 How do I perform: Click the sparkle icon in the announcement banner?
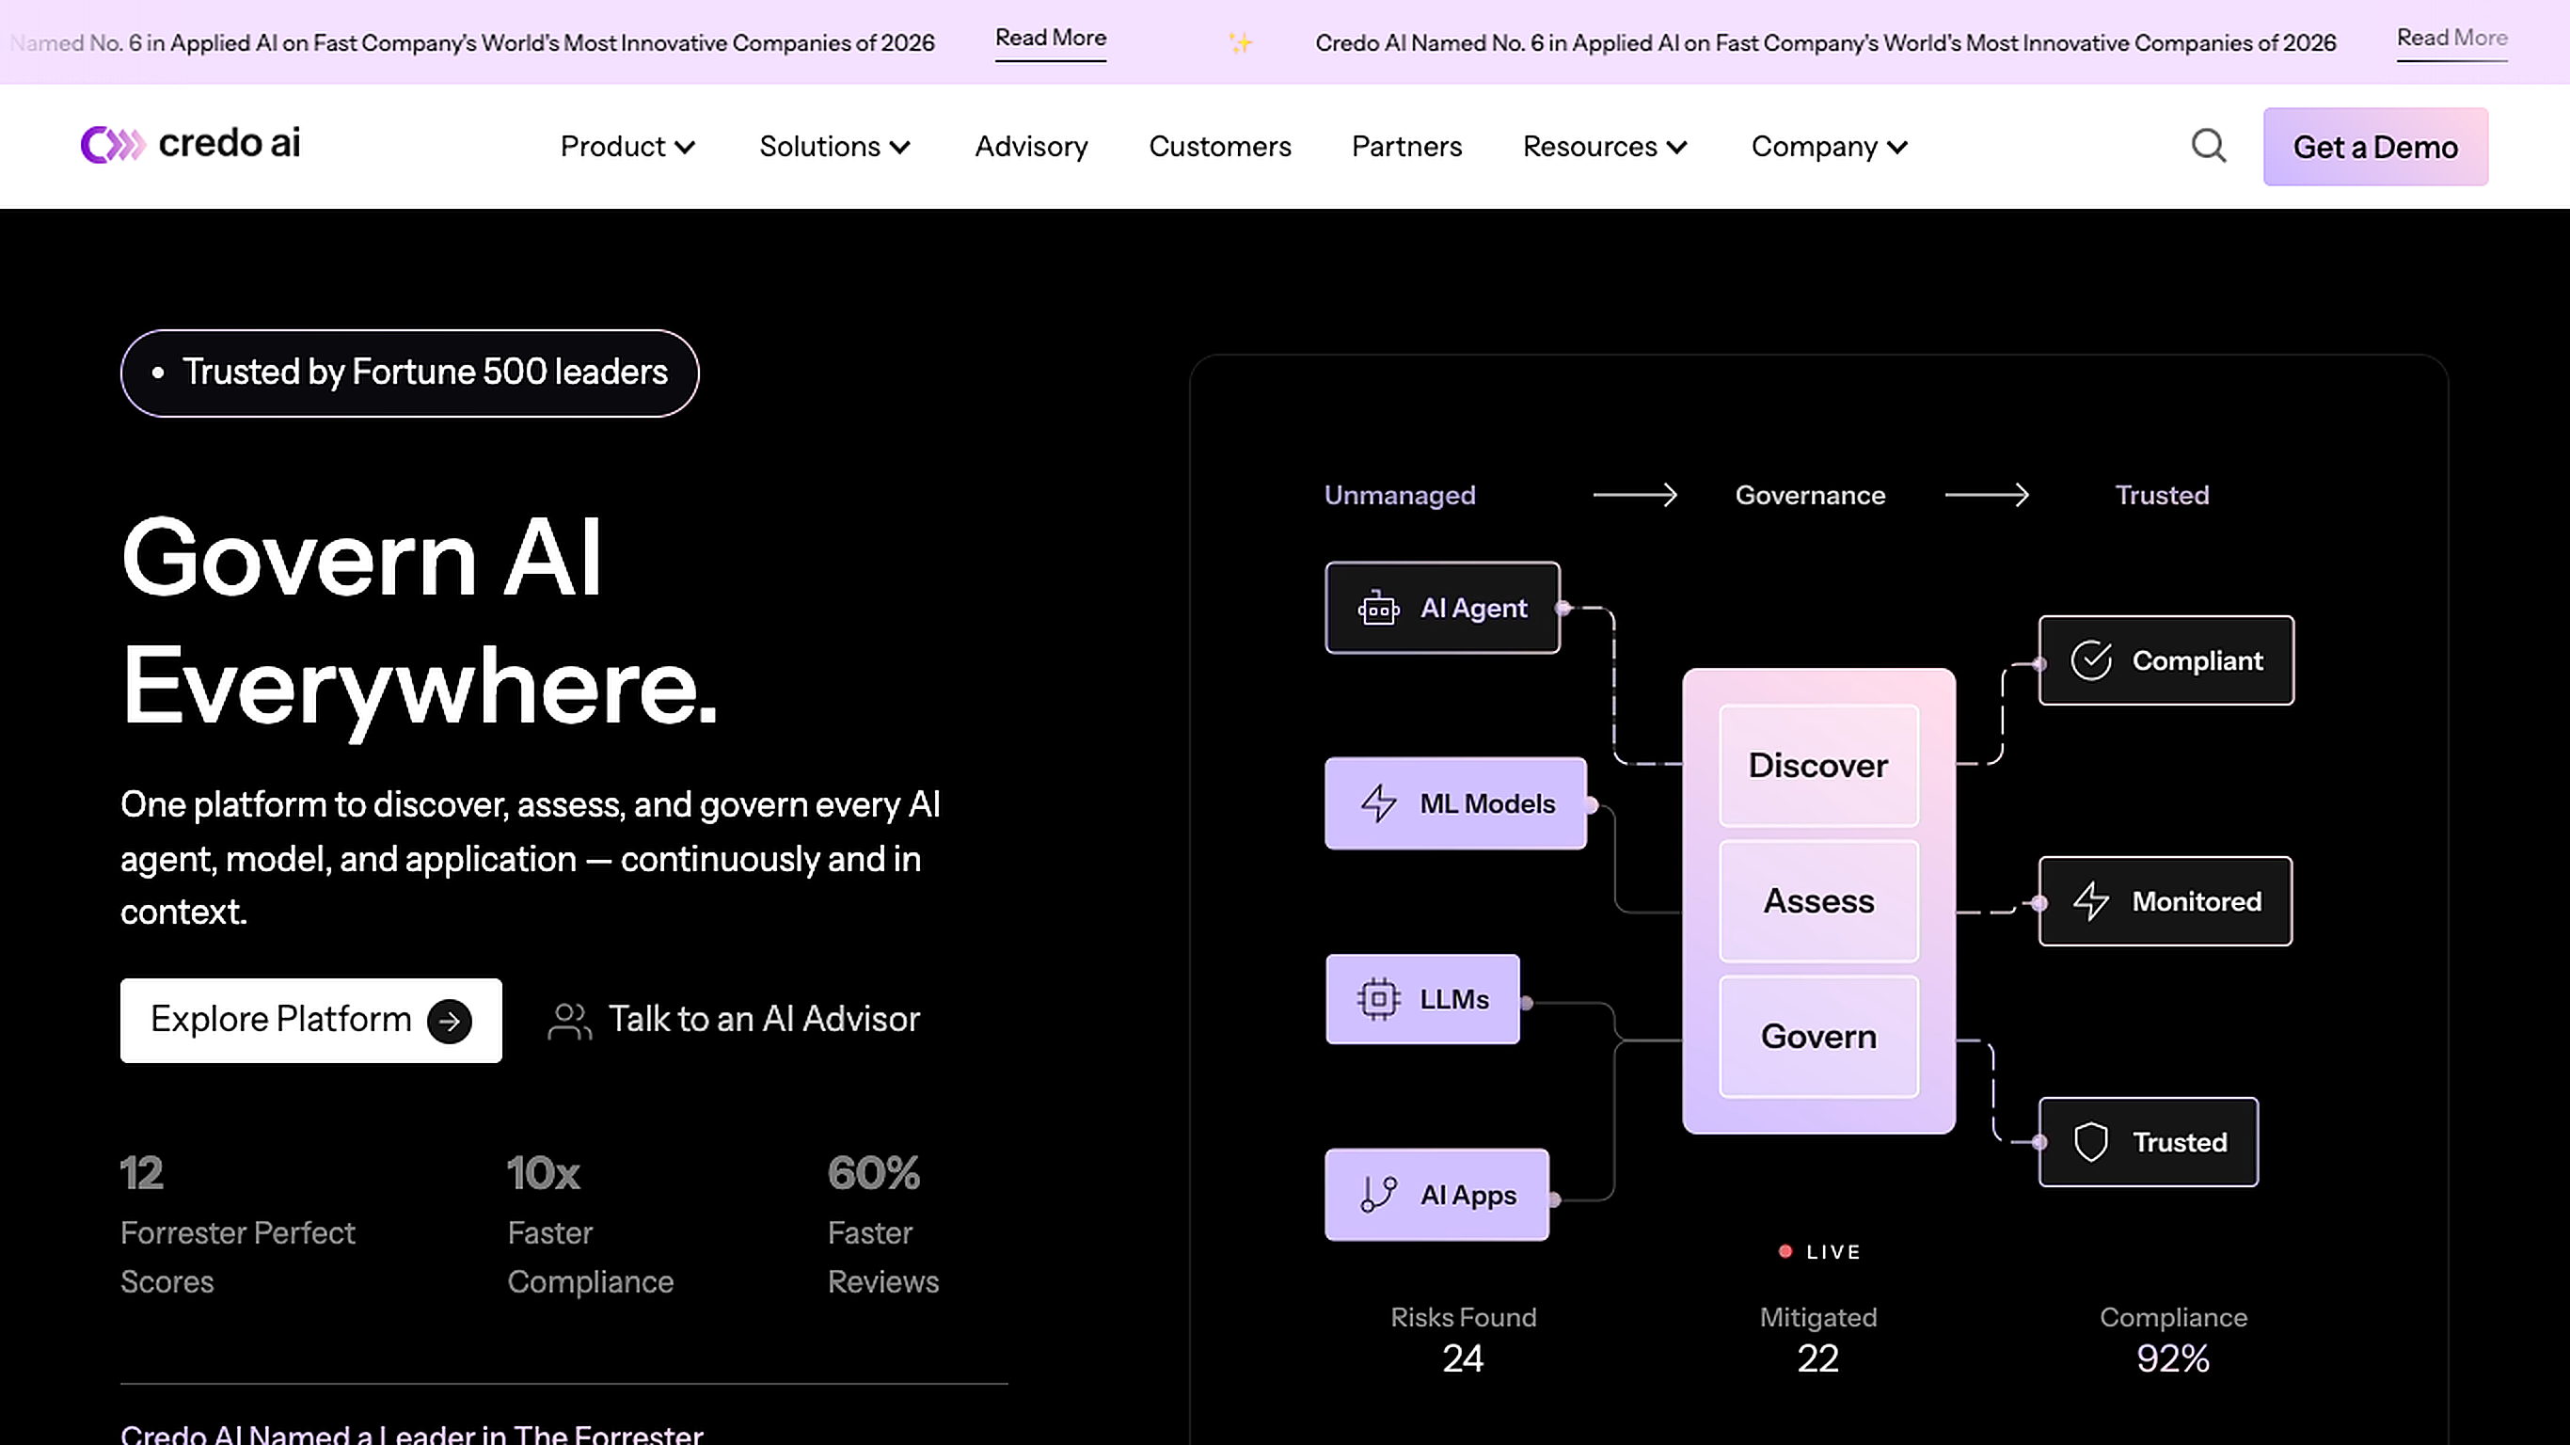(1240, 43)
